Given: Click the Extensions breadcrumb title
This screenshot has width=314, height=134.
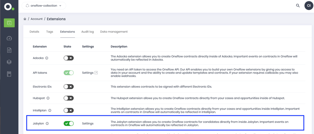Looking at the screenshot, I should [x=56, y=19].
